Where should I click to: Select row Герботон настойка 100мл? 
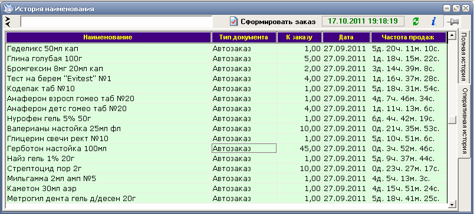click(226, 149)
